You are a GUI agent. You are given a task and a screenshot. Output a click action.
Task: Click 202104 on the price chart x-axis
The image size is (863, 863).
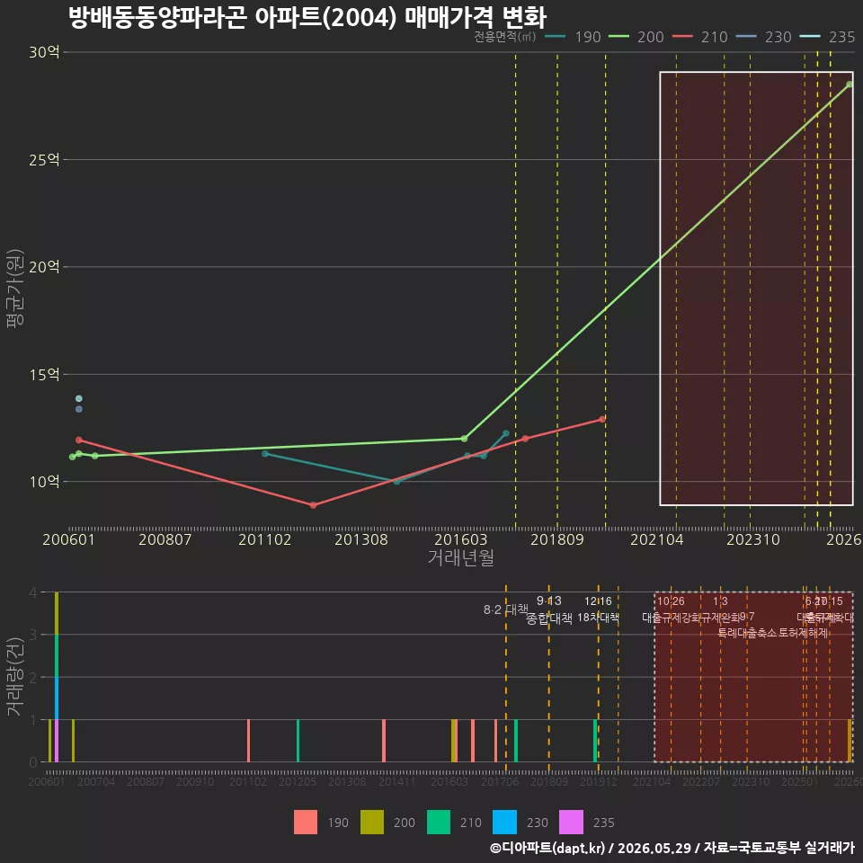tap(656, 539)
